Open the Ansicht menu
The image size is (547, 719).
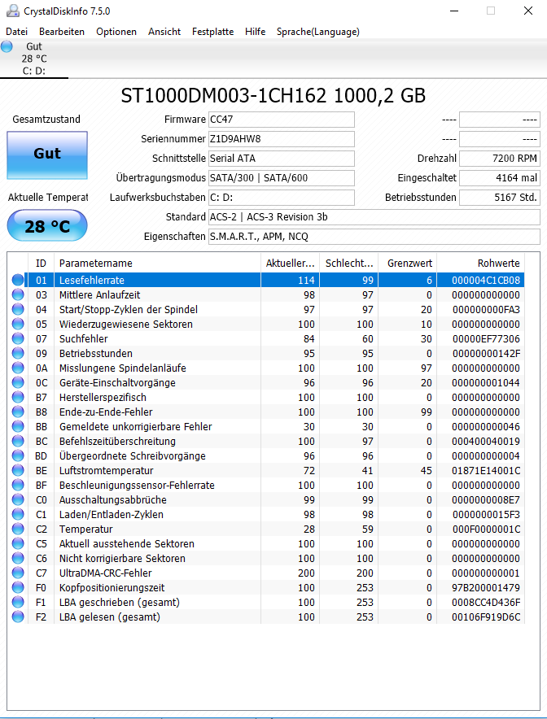pyautogui.click(x=164, y=32)
